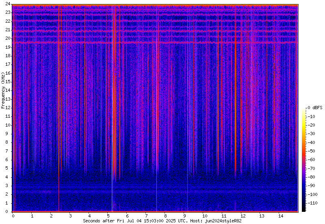
Task: Click the '0 dBFS' color scale label
Action: tap(315, 108)
